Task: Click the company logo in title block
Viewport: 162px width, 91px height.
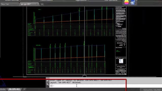Action: coord(121,61)
